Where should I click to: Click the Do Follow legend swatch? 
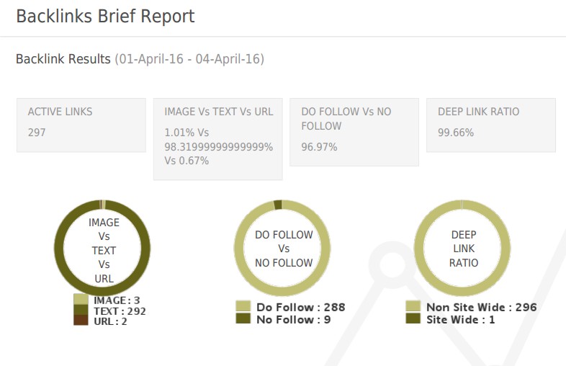coord(243,306)
